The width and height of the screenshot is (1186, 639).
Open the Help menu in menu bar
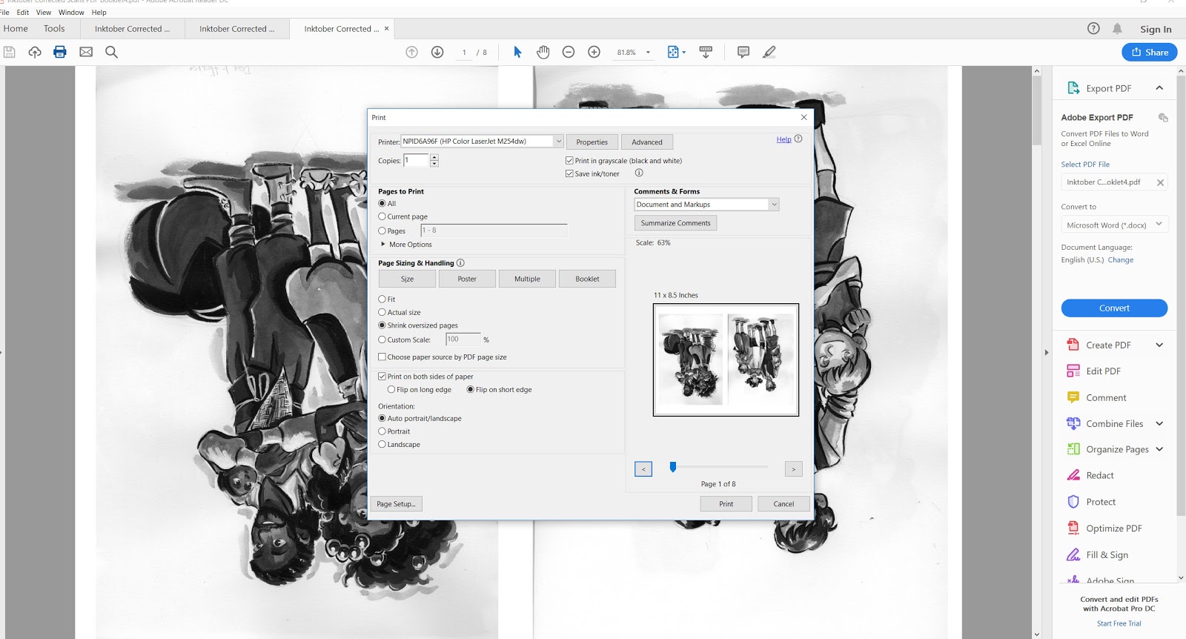click(x=99, y=13)
